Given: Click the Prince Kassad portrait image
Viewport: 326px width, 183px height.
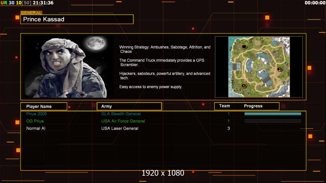Looking at the screenshot, I should 69,66.
